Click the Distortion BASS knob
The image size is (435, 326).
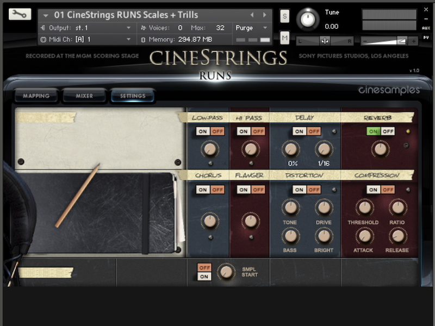coord(291,236)
